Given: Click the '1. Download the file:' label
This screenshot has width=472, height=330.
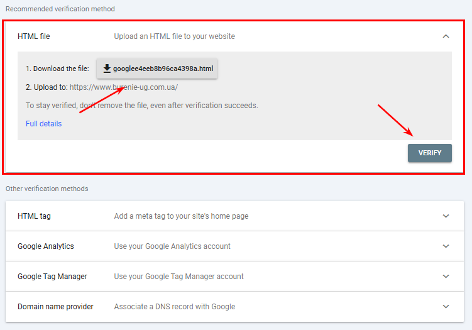Looking at the screenshot, I should point(57,69).
